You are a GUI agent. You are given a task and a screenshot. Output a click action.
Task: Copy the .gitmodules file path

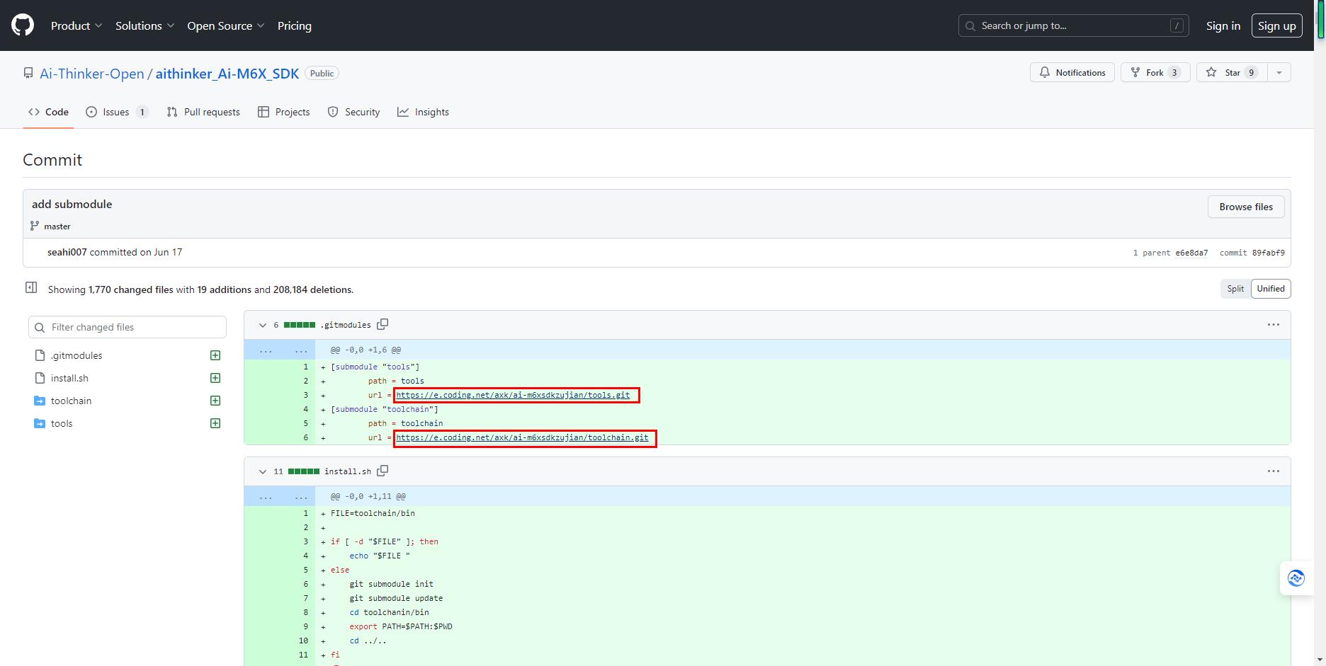point(382,324)
